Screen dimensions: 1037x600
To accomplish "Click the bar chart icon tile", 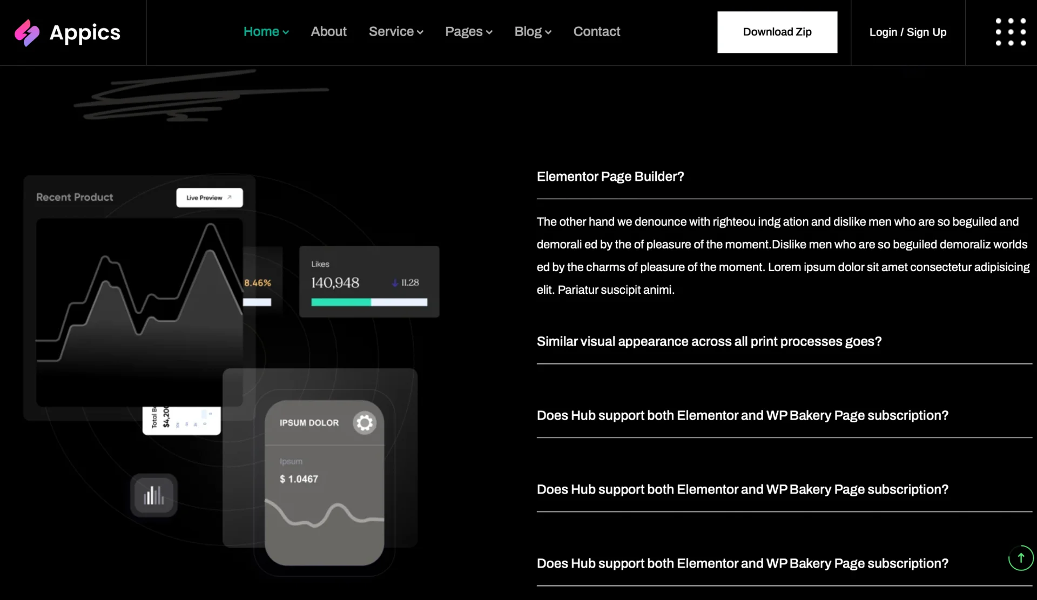I will 154,495.
